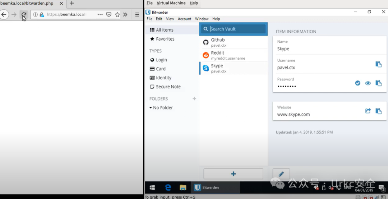Select the Skype vault item in the list
This screenshot has width=388, height=199.
[x=234, y=68]
